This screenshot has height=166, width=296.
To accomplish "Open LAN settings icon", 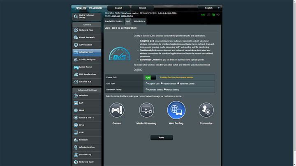I will [76, 103].
